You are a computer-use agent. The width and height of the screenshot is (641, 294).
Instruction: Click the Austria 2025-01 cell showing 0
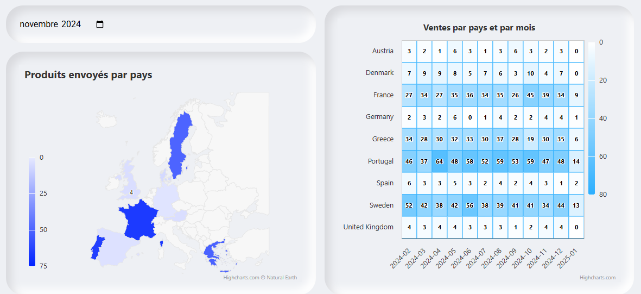(x=576, y=51)
